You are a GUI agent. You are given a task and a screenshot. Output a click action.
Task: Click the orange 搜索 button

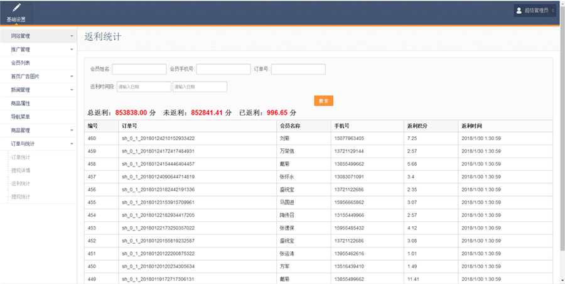(x=323, y=101)
